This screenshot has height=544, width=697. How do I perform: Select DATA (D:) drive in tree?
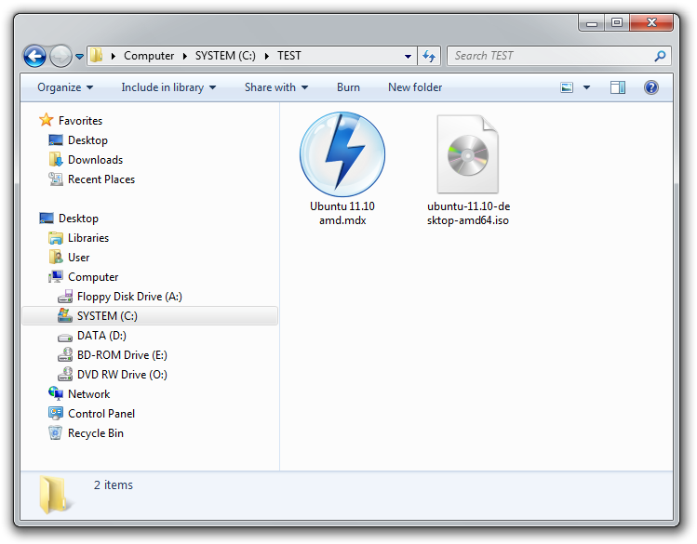(101, 336)
